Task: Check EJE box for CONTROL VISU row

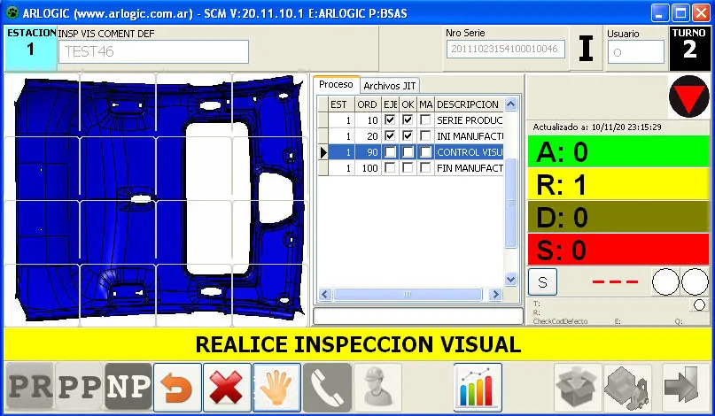Action: pos(390,151)
